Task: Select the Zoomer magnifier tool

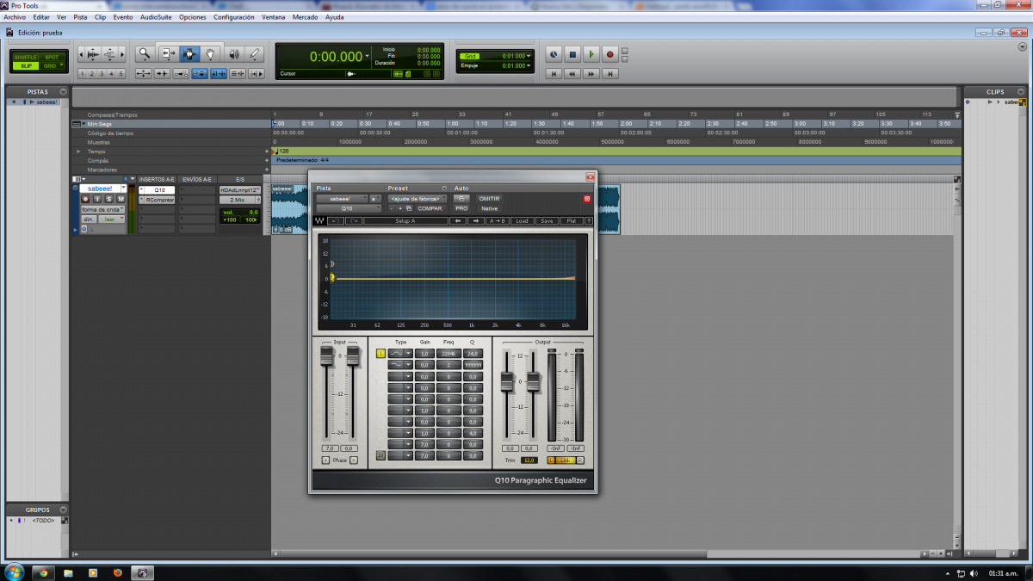Action: click(x=145, y=53)
